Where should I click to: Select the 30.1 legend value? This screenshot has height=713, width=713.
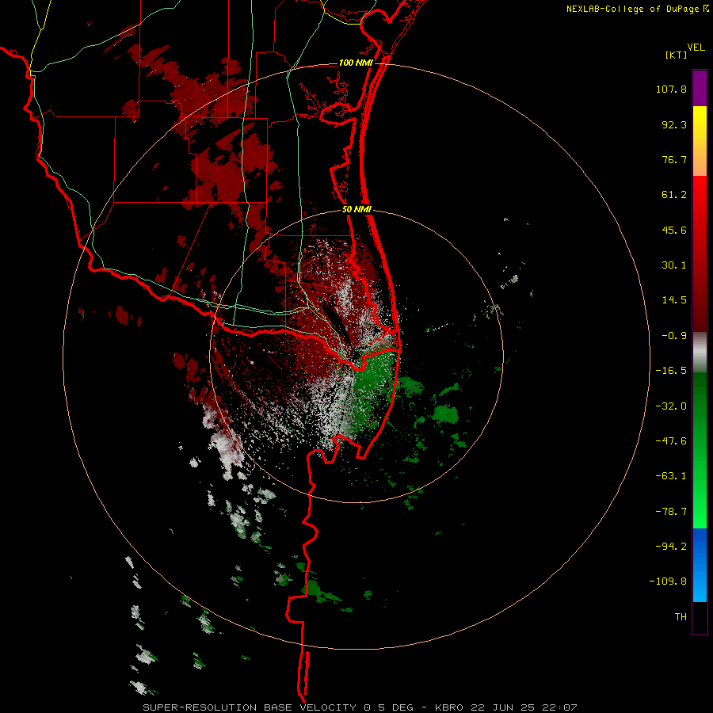[674, 265]
